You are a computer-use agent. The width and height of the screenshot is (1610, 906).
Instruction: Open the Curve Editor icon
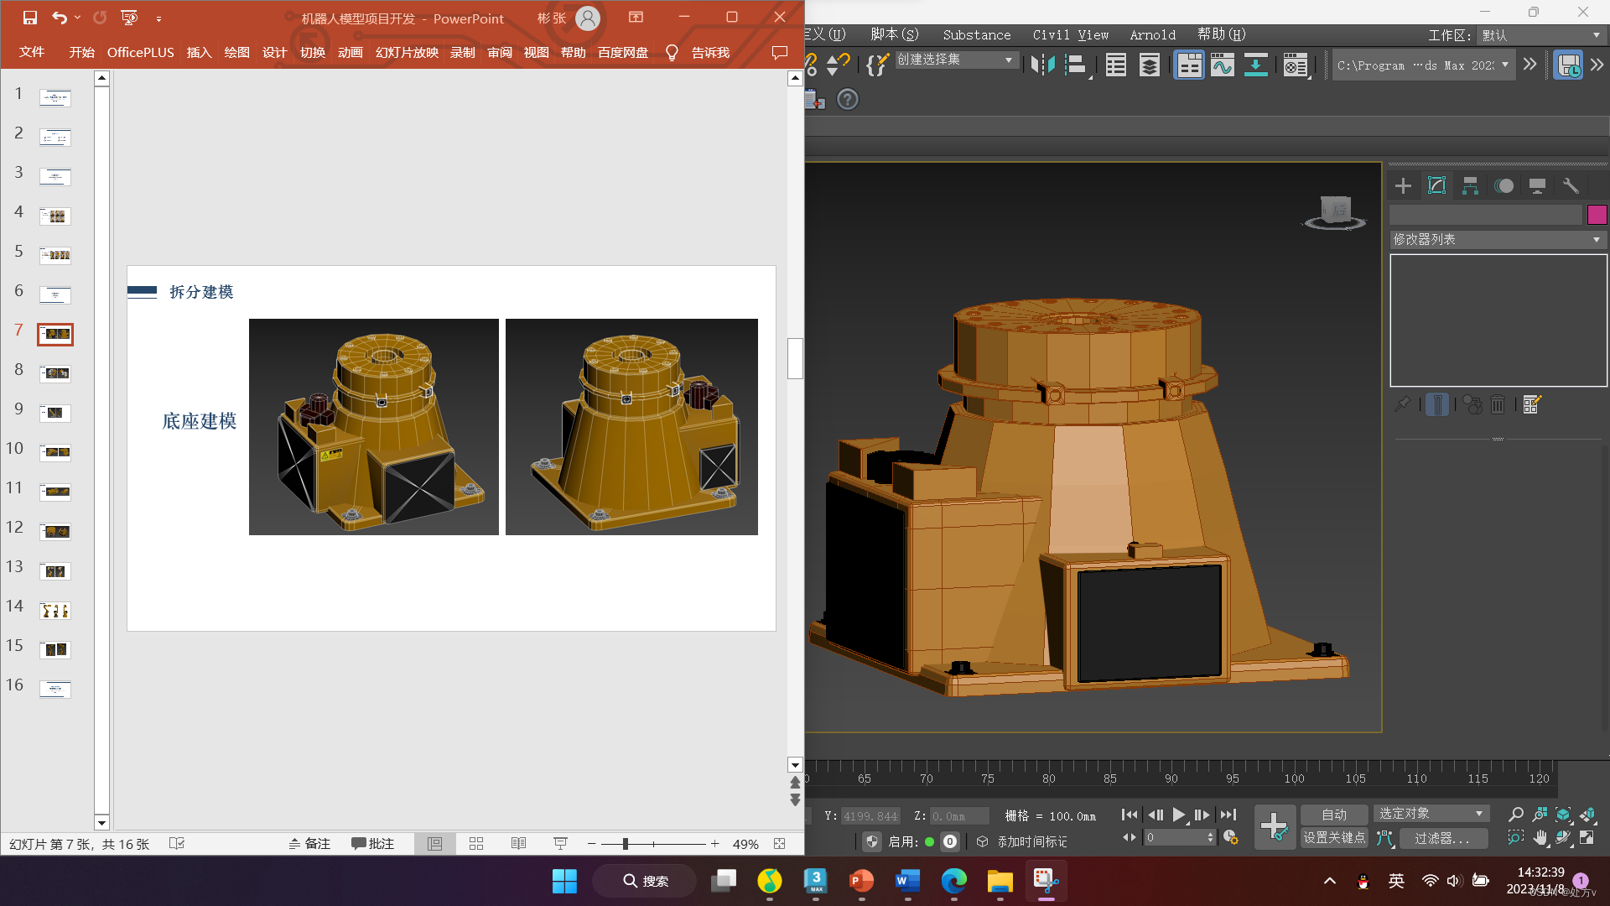[x=1222, y=65]
